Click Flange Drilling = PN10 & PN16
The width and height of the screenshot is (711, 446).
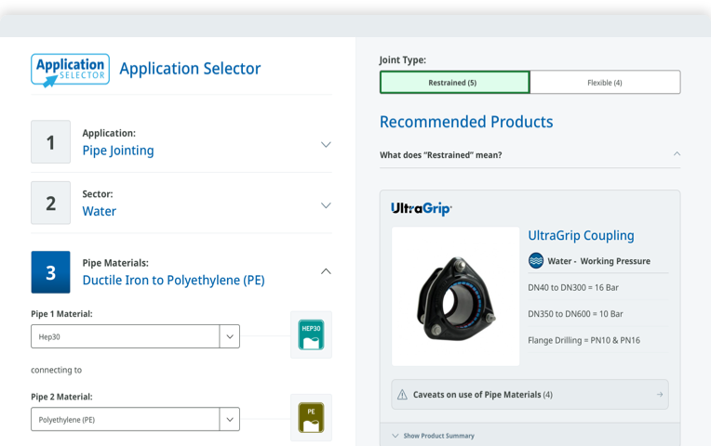[x=584, y=340]
